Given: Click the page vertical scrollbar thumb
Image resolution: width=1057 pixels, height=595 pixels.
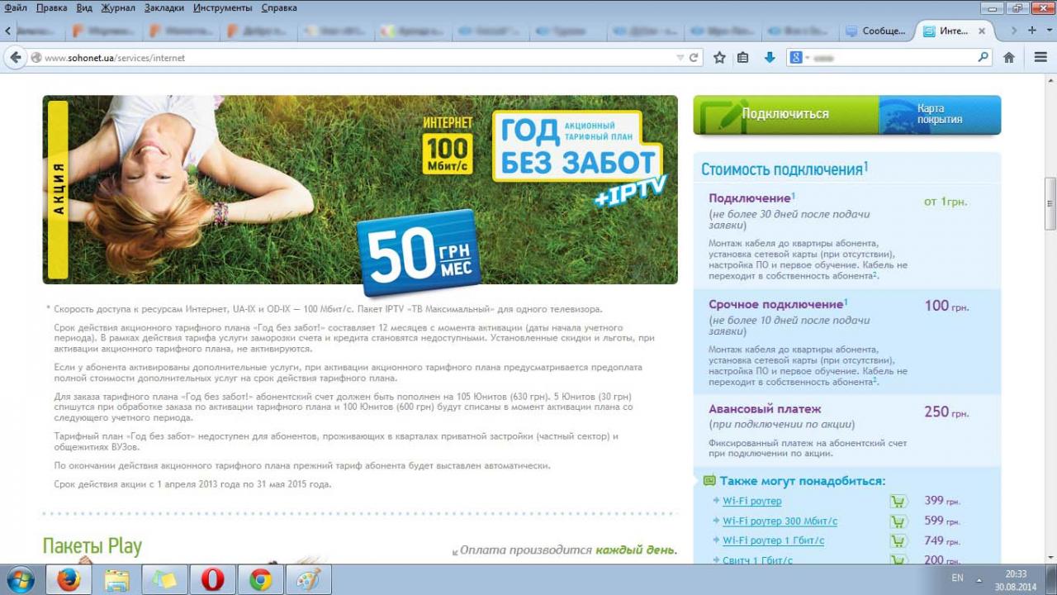Looking at the screenshot, I should (x=1050, y=203).
